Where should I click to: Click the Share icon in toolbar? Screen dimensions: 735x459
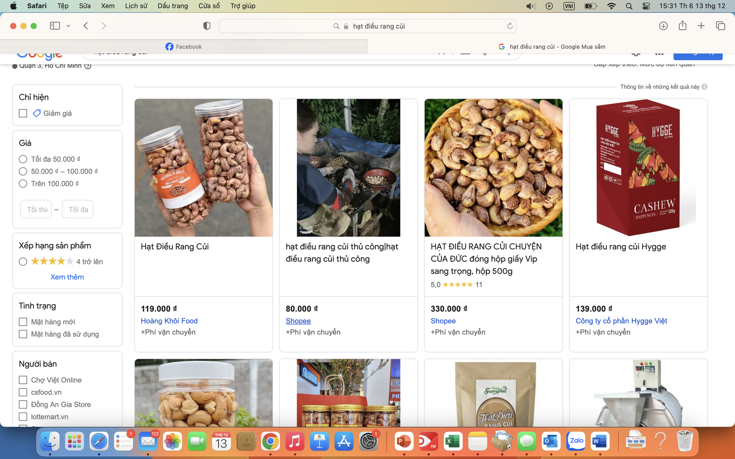coord(682,26)
